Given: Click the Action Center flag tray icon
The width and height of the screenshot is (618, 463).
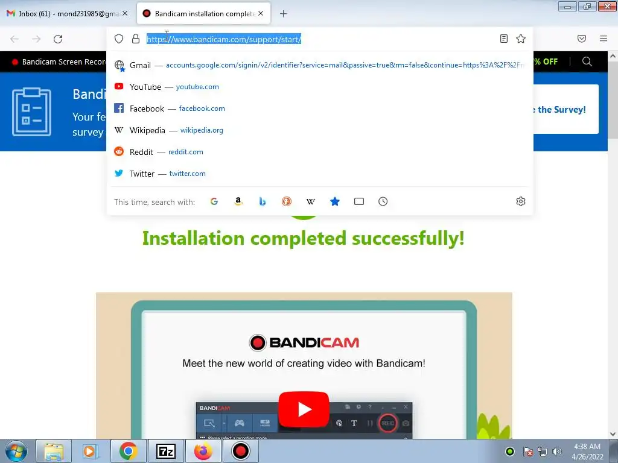Looking at the screenshot, I should pyautogui.click(x=527, y=452).
